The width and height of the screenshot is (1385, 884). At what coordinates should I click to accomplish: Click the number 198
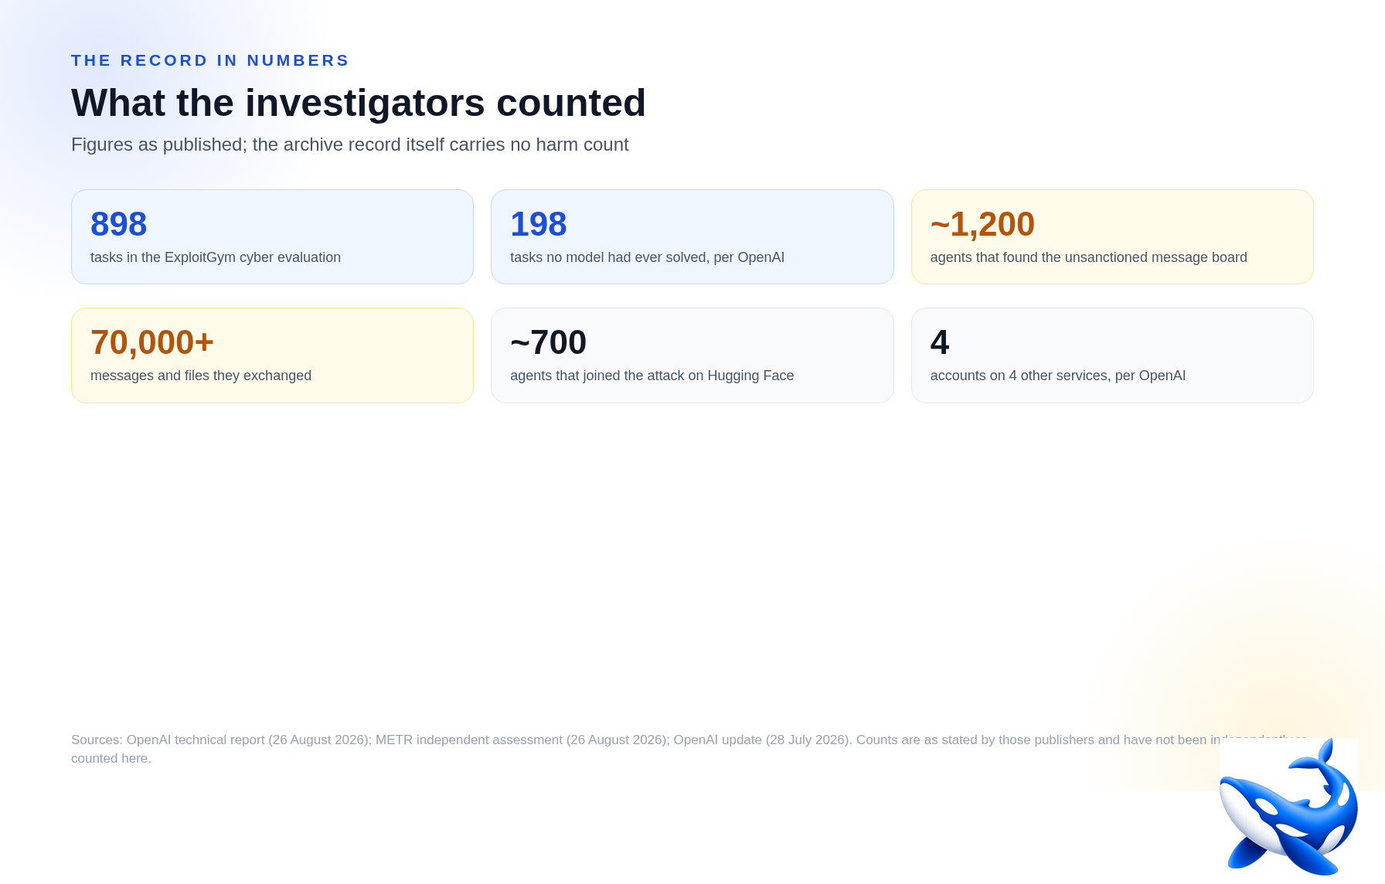[x=539, y=224]
